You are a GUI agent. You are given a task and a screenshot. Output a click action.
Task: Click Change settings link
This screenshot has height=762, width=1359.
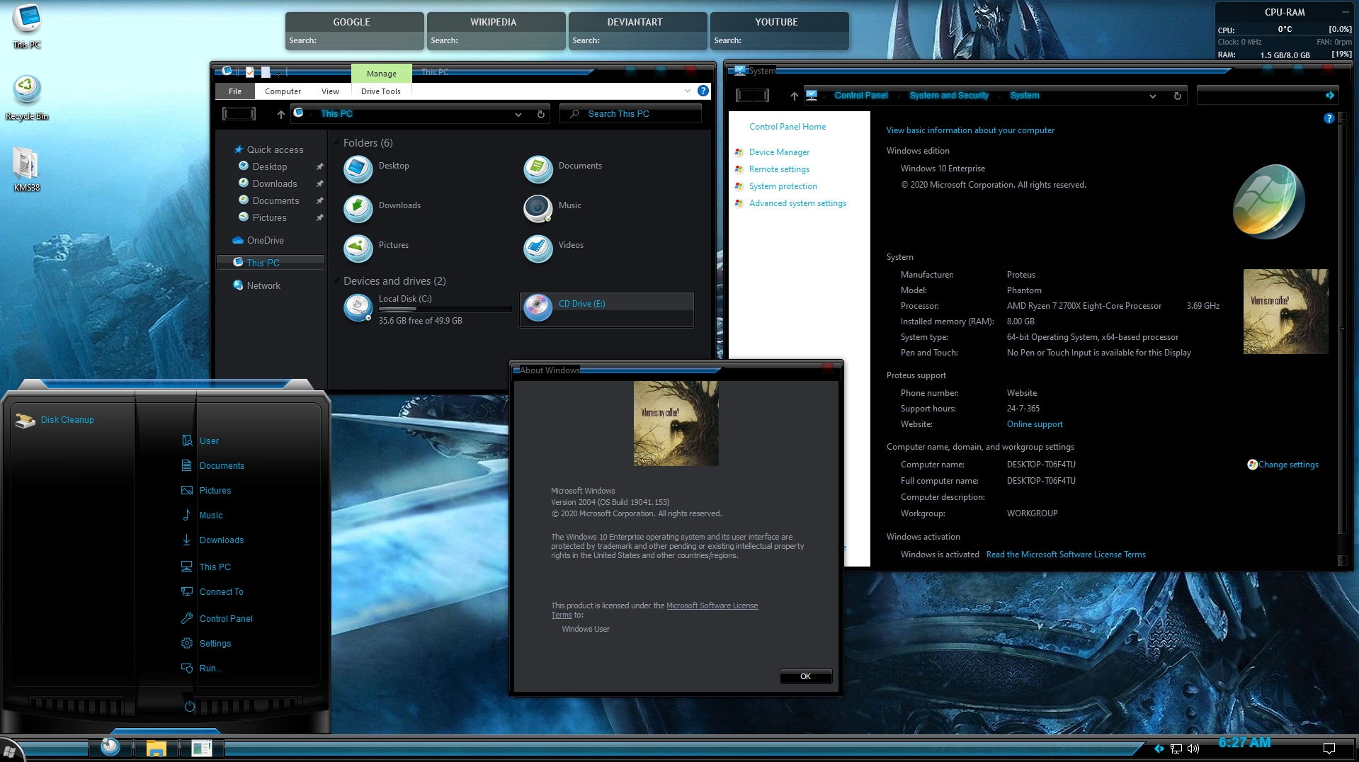tap(1288, 465)
